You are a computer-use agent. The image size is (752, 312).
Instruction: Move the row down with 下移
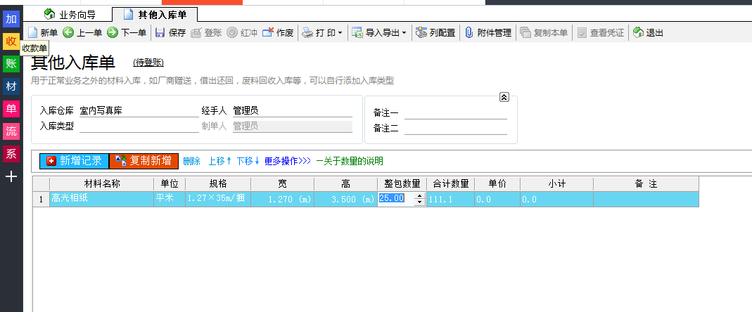click(x=248, y=161)
